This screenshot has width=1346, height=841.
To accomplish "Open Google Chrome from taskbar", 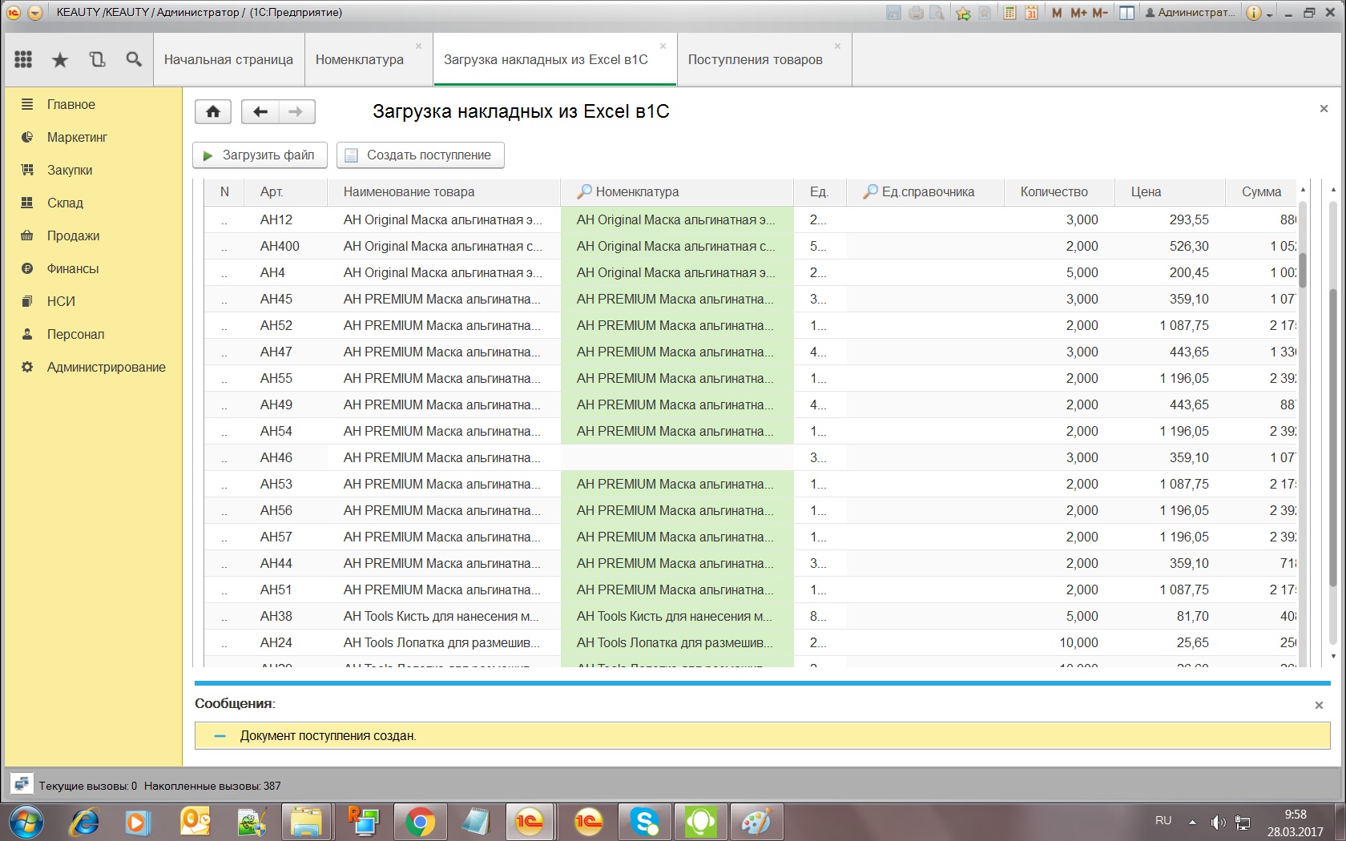I will coord(420,823).
